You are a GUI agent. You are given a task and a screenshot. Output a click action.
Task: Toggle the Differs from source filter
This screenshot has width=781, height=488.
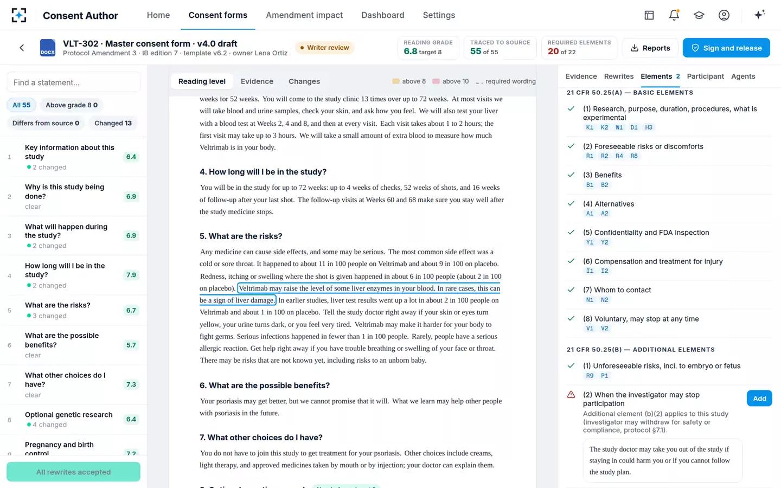pyautogui.click(x=46, y=123)
